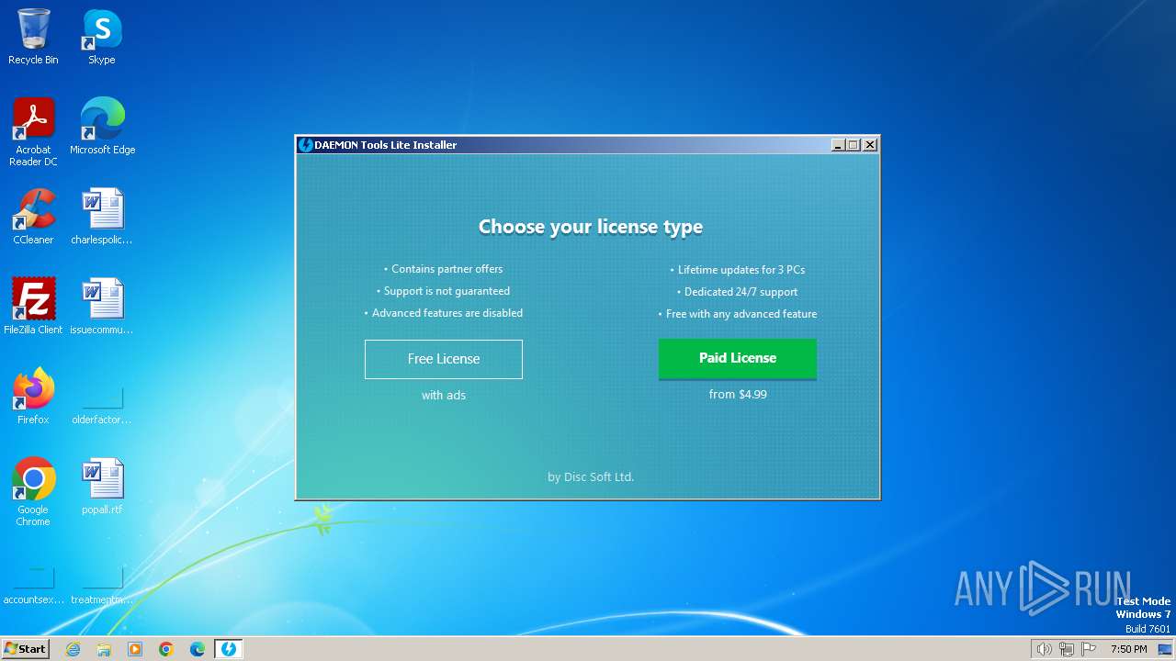The height and width of the screenshot is (661, 1176).
Task: Click the 'with ads' caption
Action: click(x=444, y=396)
